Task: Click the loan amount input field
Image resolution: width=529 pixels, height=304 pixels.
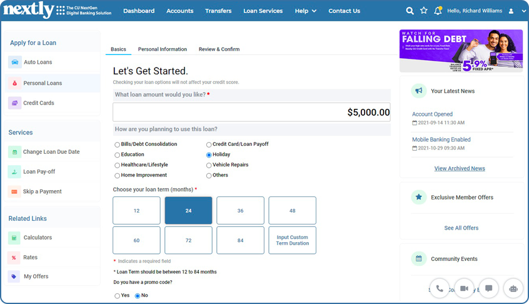Action: (x=251, y=112)
